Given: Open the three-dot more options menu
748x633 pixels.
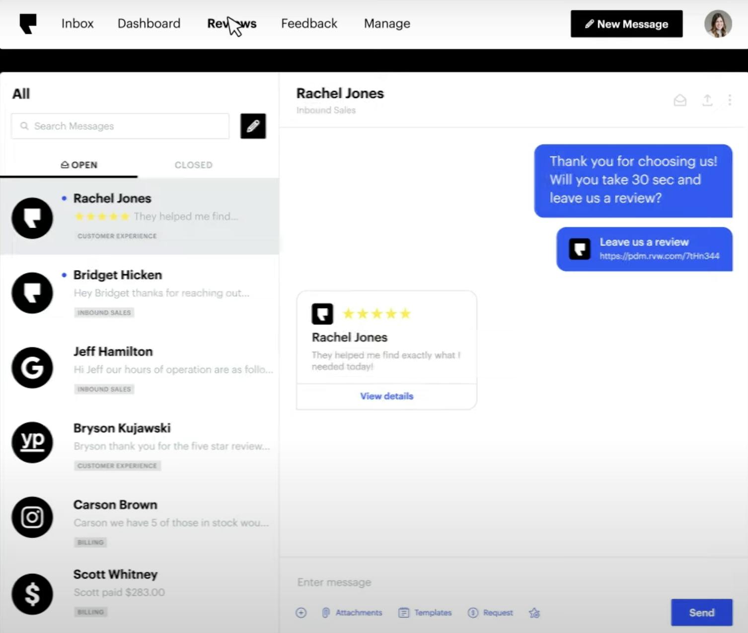Looking at the screenshot, I should 730,100.
